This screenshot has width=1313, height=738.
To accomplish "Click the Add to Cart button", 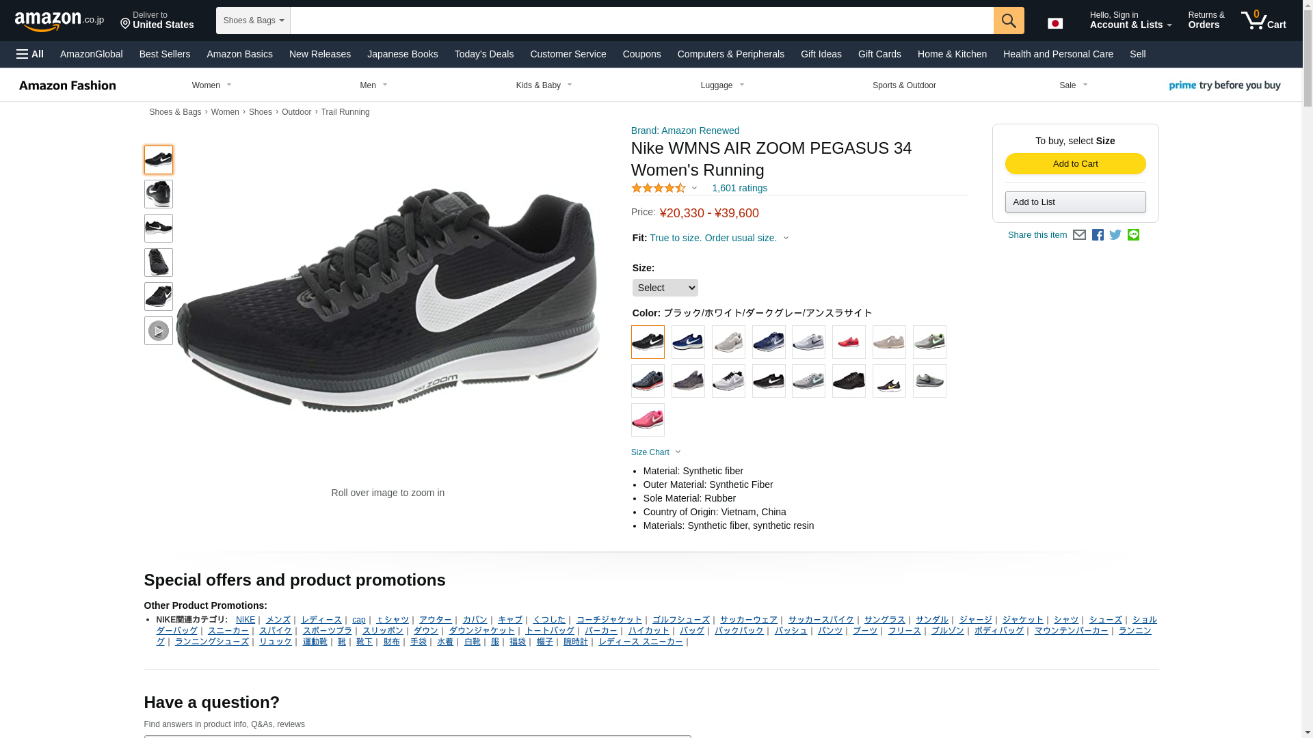I will pyautogui.click(x=1075, y=163).
